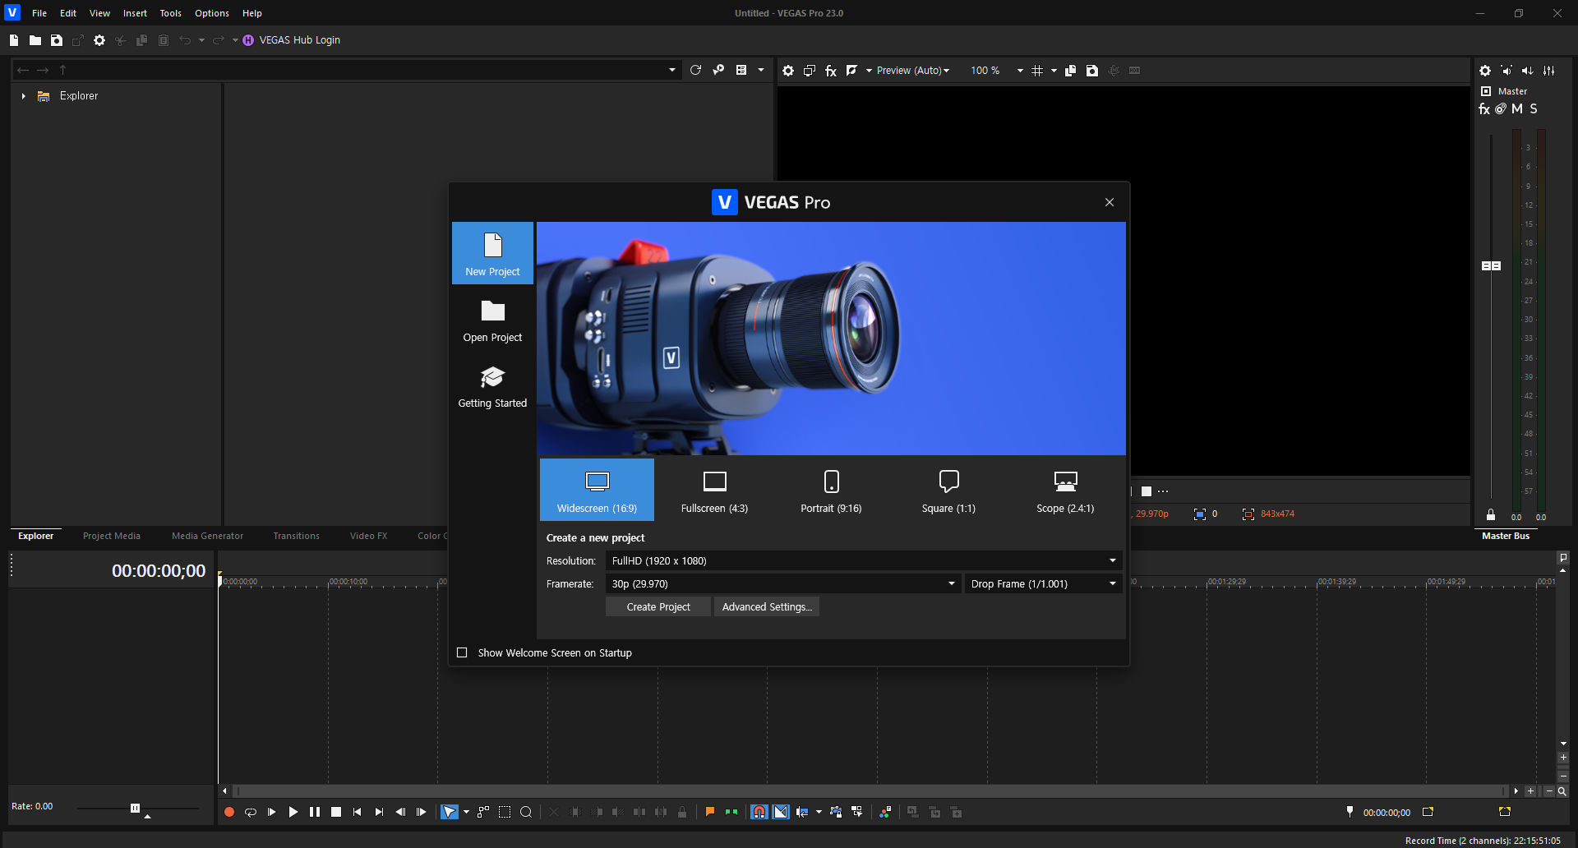Screen dimensions: 1578x848
Task: Insert an orange marker on the timeline
Action: pyautogui.click(x=709, y=812)
